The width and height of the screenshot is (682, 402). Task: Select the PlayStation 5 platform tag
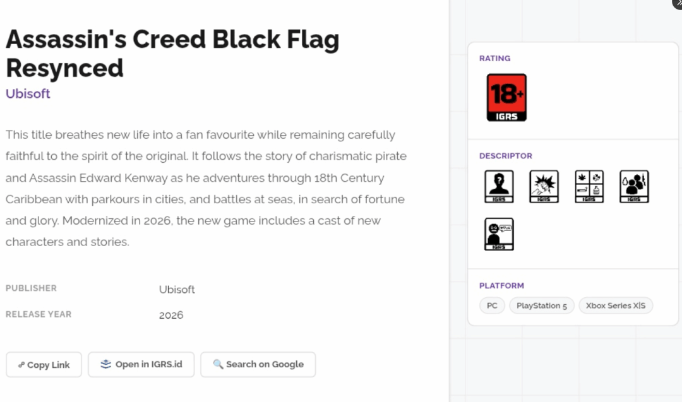pos(542,306)
